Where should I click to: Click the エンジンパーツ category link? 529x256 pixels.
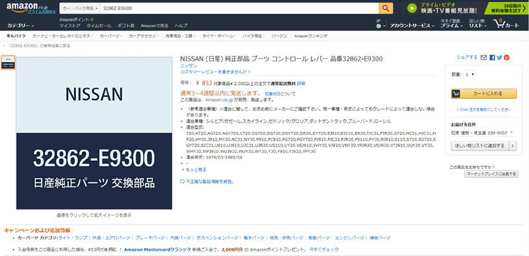click(x=350, y=238)
